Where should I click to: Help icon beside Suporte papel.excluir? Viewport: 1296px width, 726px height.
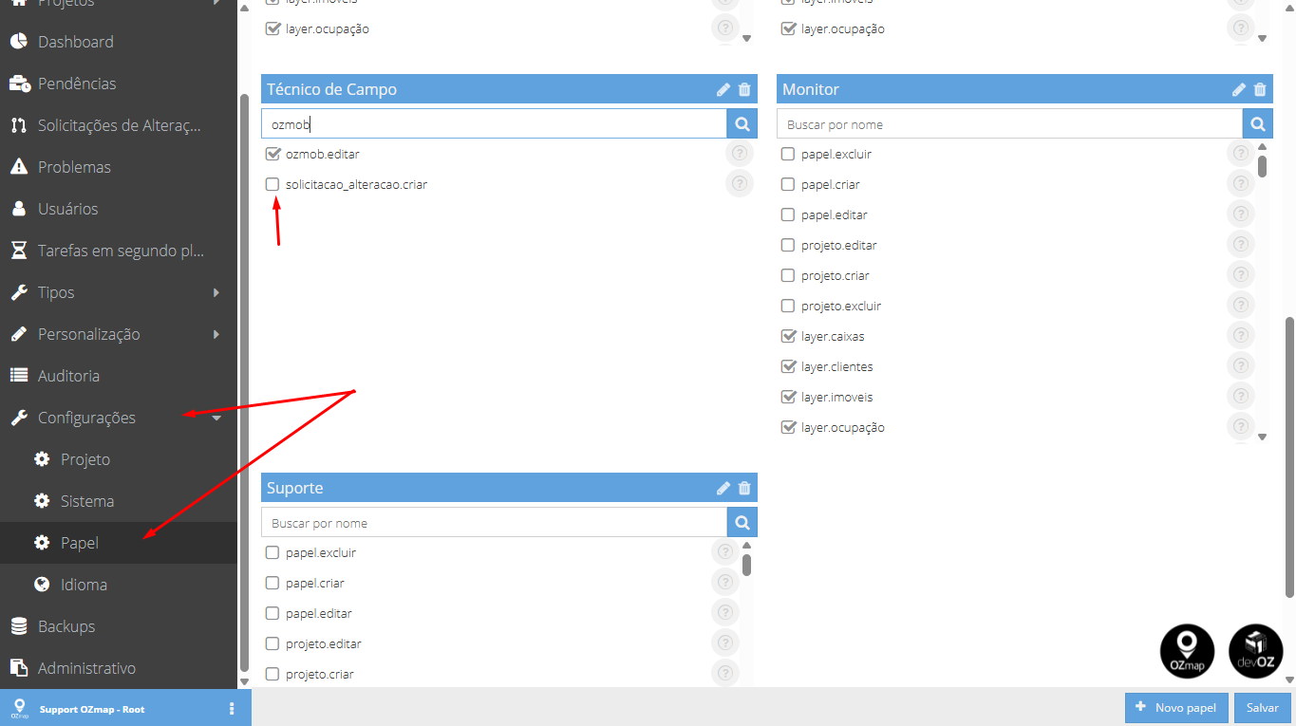coord(724,552)
